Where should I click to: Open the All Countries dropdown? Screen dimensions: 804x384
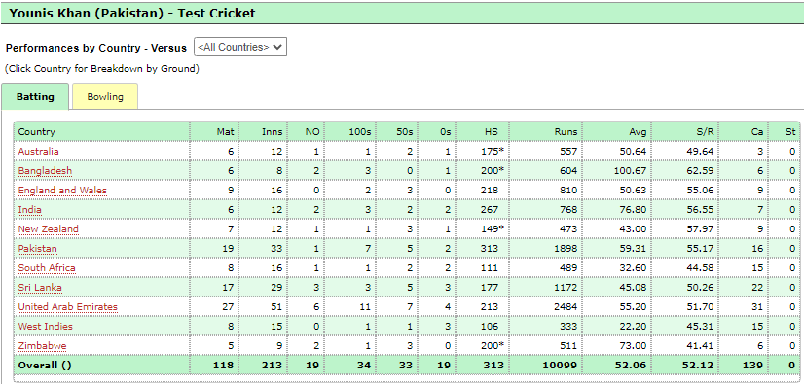pos(240,47)
